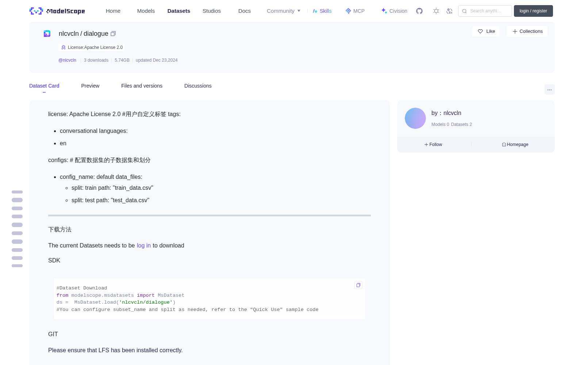Click the Apache License 2.0 tag
This screenshot has width=584, height=365.
coord(92,47)
